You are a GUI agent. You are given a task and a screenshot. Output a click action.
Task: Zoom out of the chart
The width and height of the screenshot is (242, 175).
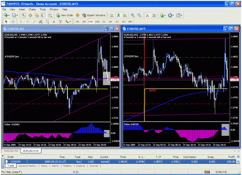139,15
